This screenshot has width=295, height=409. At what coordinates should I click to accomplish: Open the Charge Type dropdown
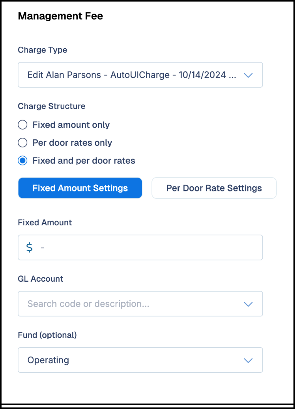[140, 75]
